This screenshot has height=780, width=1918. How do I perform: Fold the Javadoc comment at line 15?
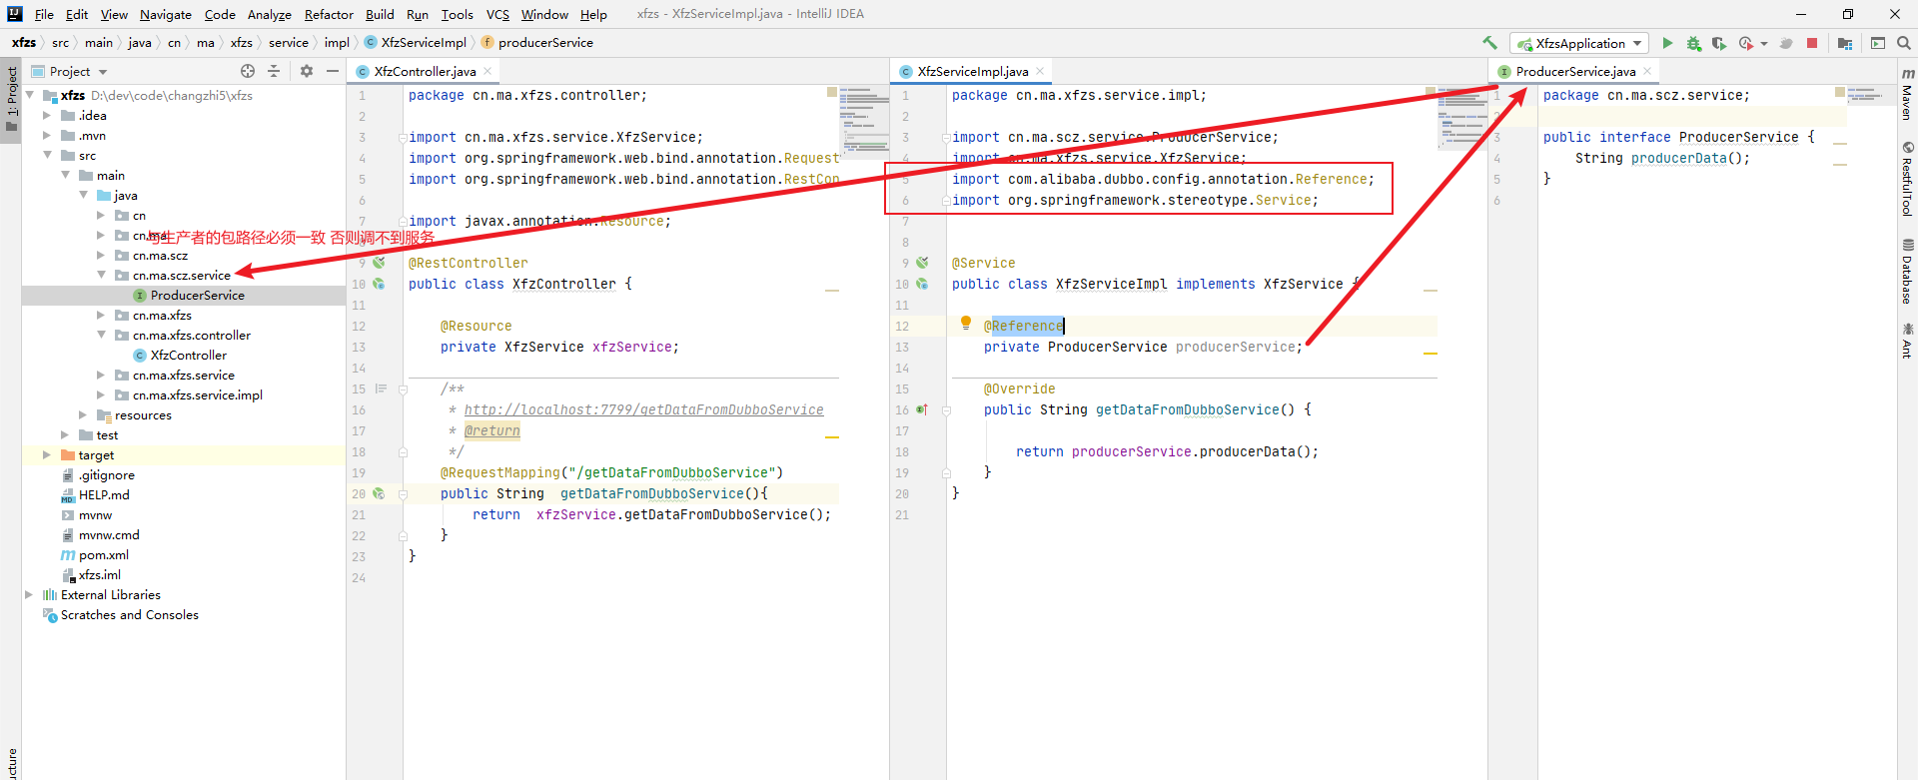[x=403, y=390]
